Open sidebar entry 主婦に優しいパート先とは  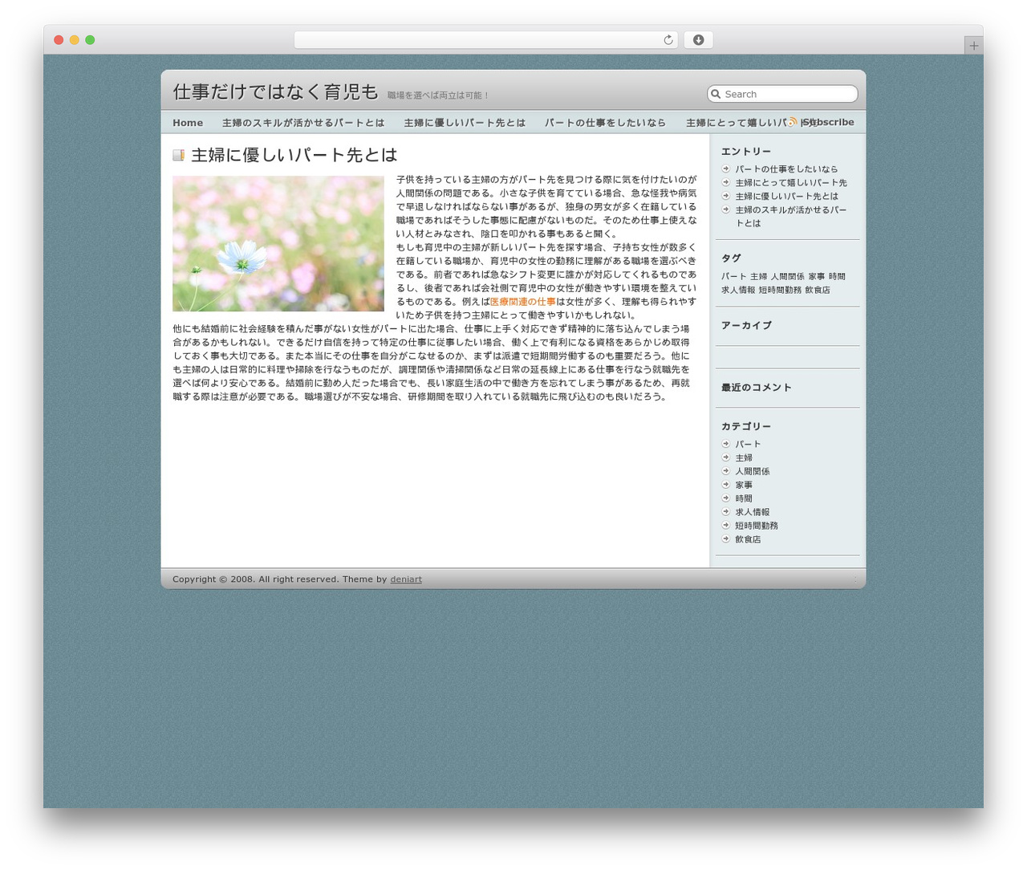click(786, 197)
